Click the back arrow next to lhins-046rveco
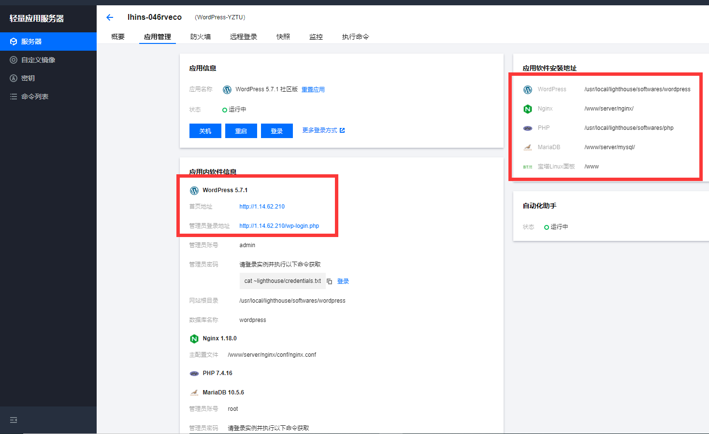This screenshot has height=434, width=709. pos(110,17)
